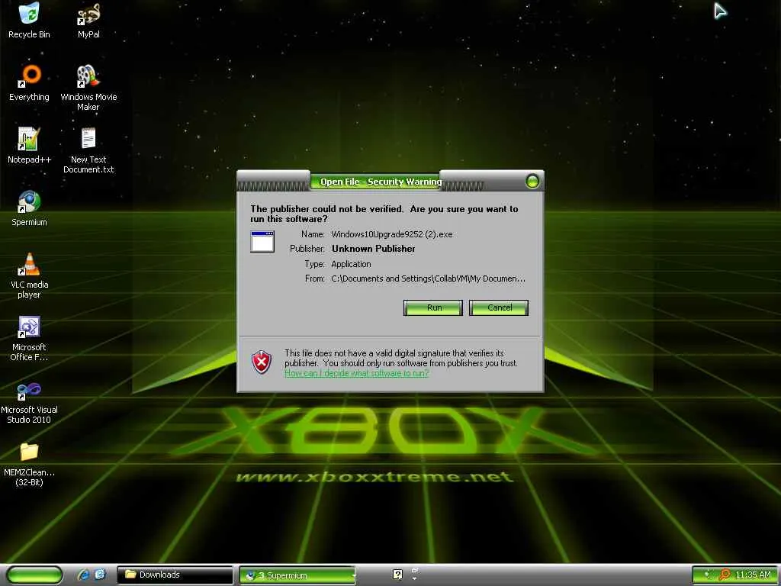Click the Run button in security warning
The height and width of the screenshot is (586, 781).
(x=433, y=307)
